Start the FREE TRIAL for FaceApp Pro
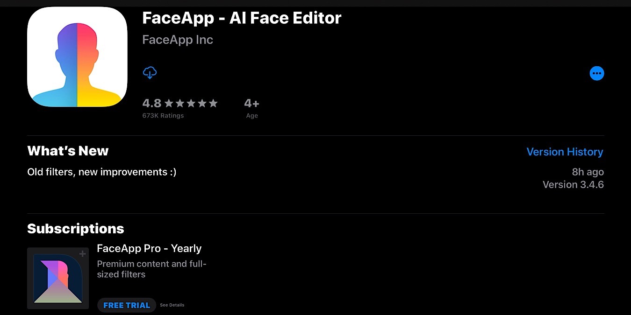Image resolution: width=631 pixels, height=315 pixels. [x=127, y=305]
